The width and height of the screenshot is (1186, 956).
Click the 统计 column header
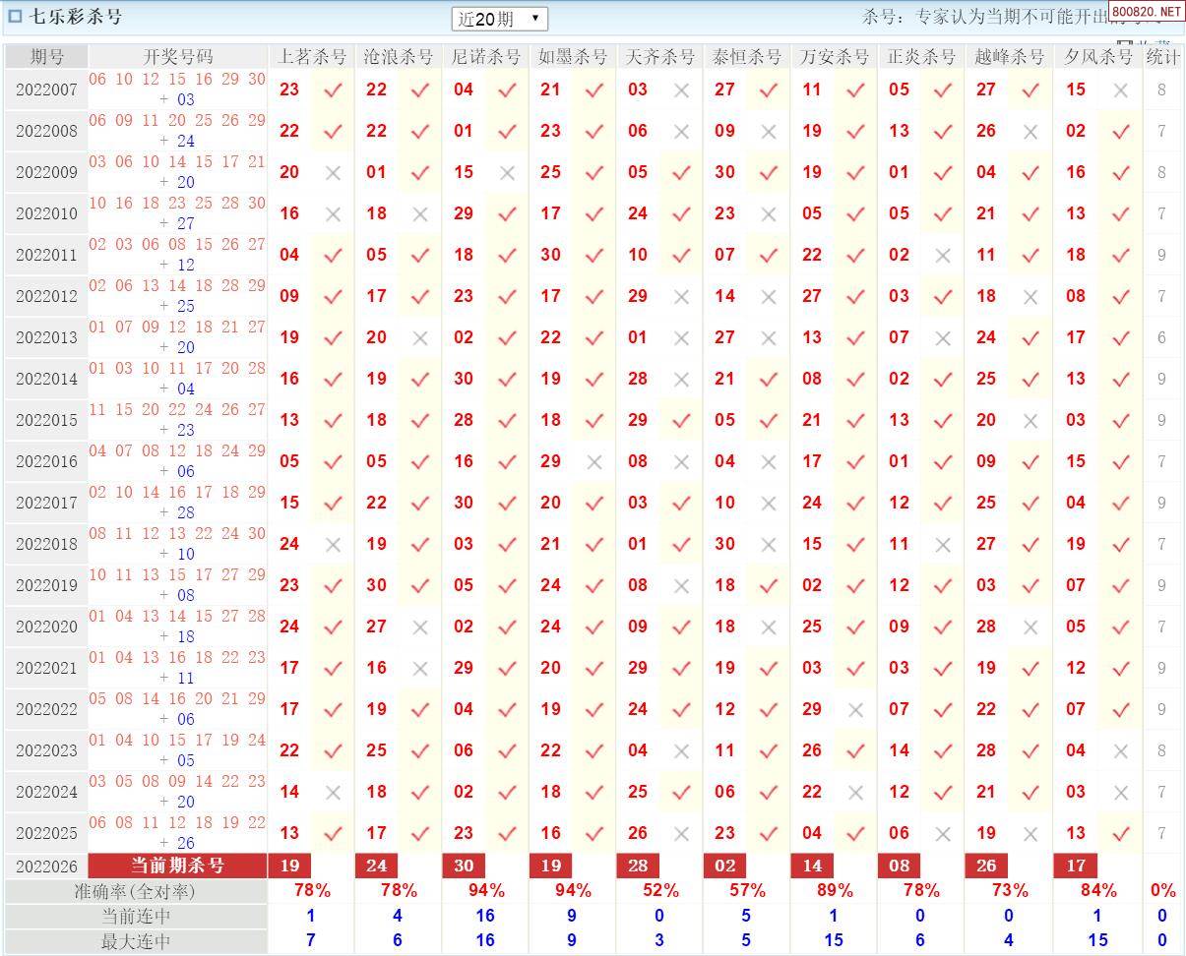[1162, 57]
